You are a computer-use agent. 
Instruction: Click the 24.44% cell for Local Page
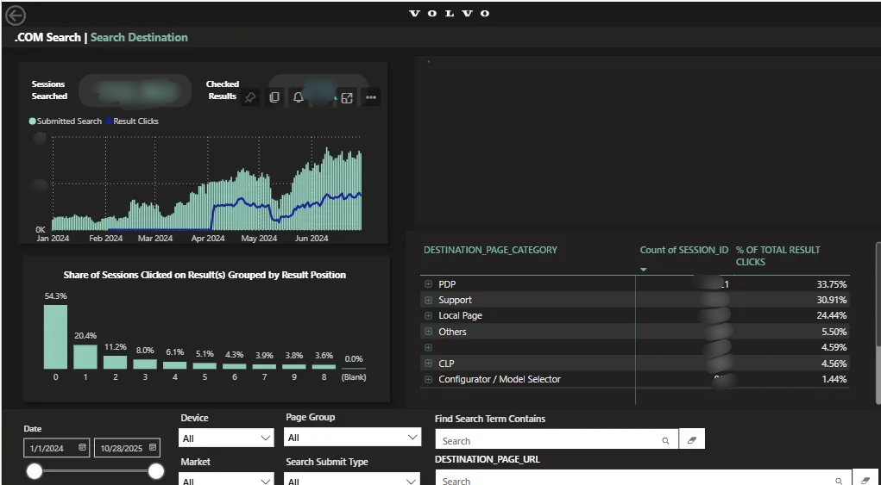pos(832,315)
